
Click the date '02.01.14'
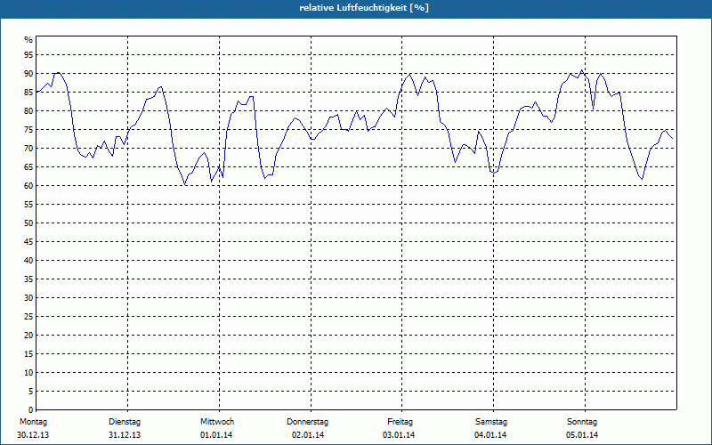coord(308,435)
